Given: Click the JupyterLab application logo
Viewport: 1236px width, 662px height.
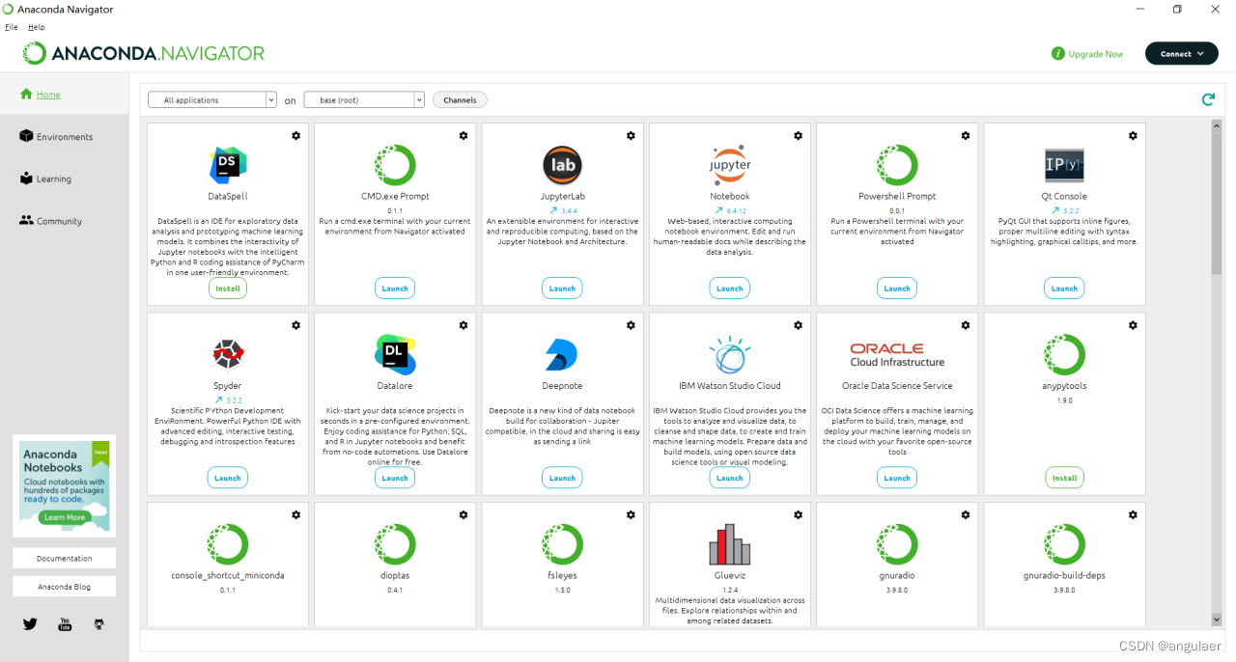Looking at the screenshot, I should (562, 165).
